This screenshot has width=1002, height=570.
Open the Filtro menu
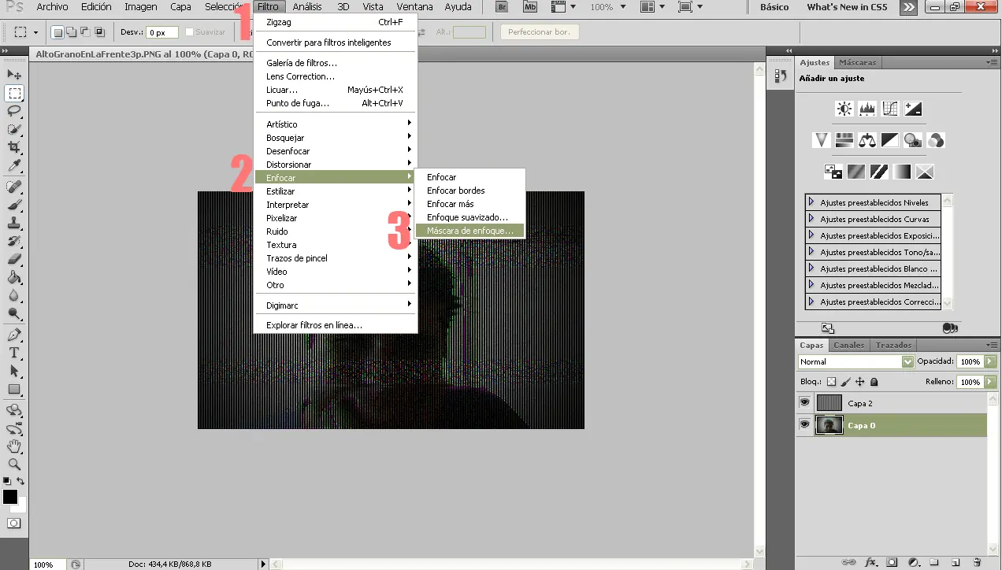268,7
